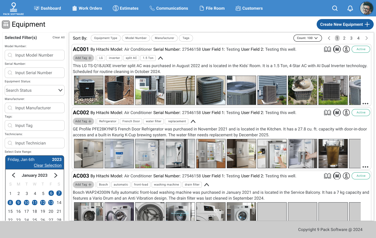376x238 pixels.
Task: Click Create New Equipment button
Action: click(x=345, y=24)
